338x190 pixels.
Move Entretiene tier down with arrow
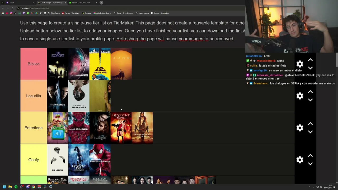click(x=310, y=132)
